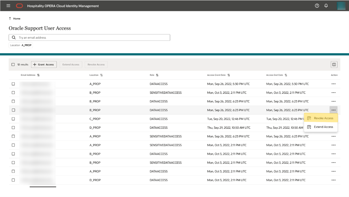
Task: Open the navigation hamburger menu
Action: [x=8, y=5]
